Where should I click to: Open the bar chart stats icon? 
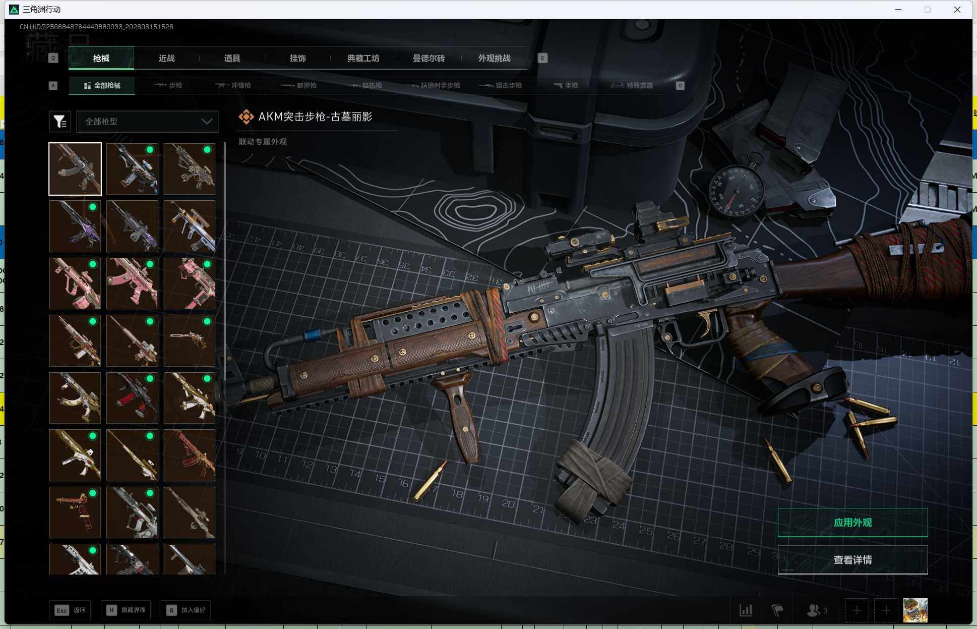(x=746, y=610)
